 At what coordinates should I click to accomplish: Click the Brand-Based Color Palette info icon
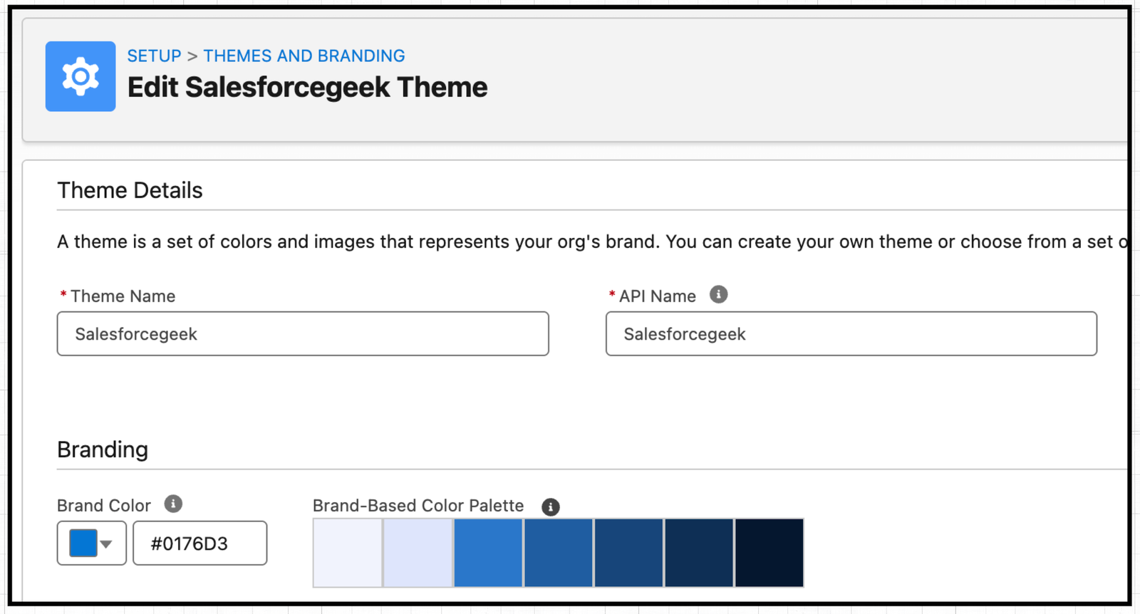550,506
